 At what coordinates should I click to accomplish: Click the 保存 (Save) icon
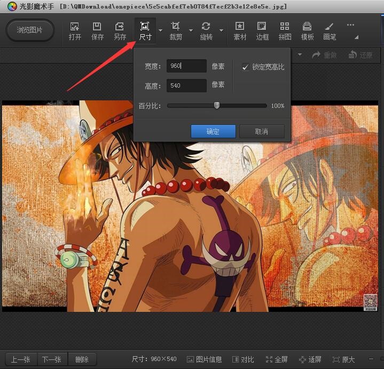click(x=97, y=30)
